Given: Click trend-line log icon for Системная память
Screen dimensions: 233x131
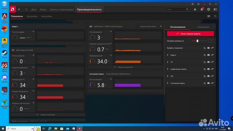Looking at the screenshot, I should (212, 83).
